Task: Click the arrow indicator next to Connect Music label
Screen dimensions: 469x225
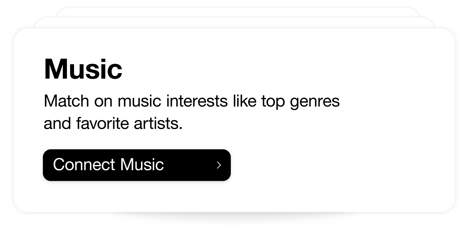Action: 219,165
